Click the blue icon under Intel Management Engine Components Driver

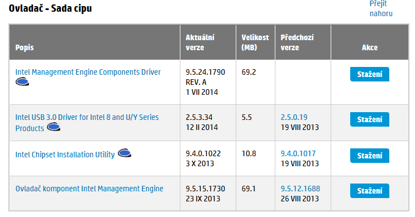coord(22,81)
